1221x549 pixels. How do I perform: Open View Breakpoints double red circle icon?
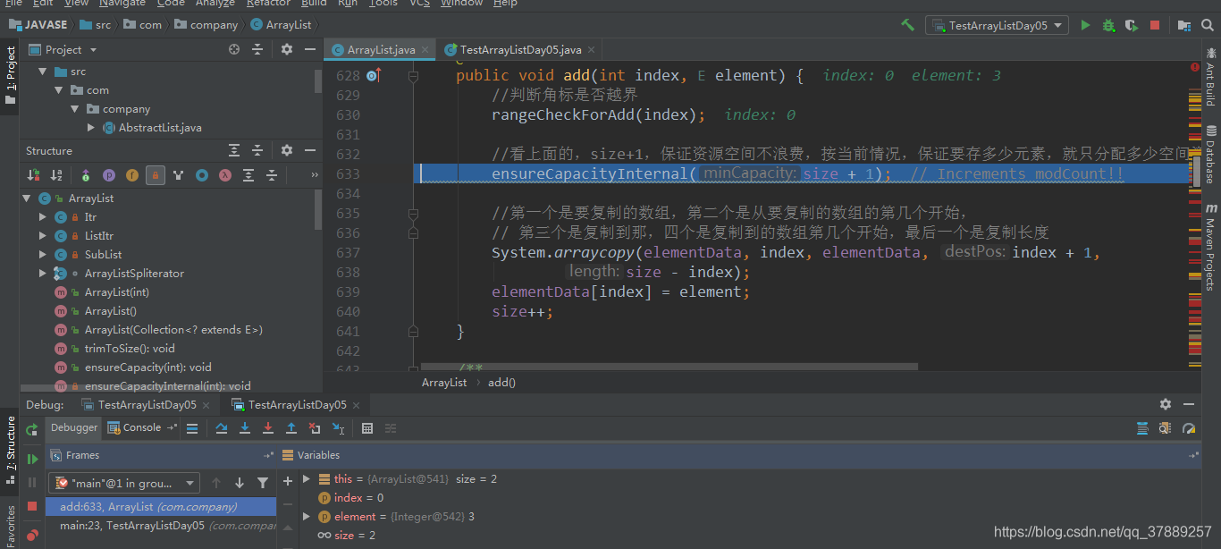click(x=32, y=535)
